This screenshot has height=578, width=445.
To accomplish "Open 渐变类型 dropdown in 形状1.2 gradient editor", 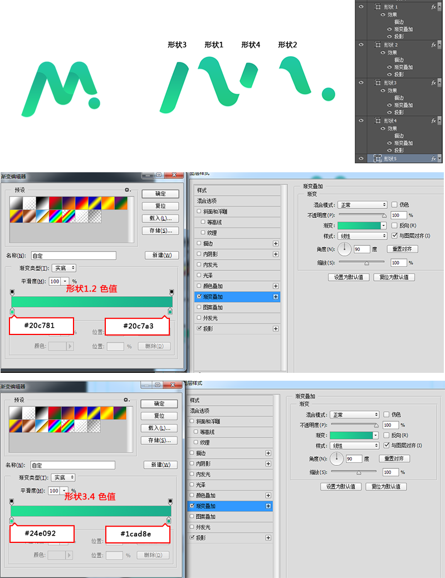I will [64, 268].
